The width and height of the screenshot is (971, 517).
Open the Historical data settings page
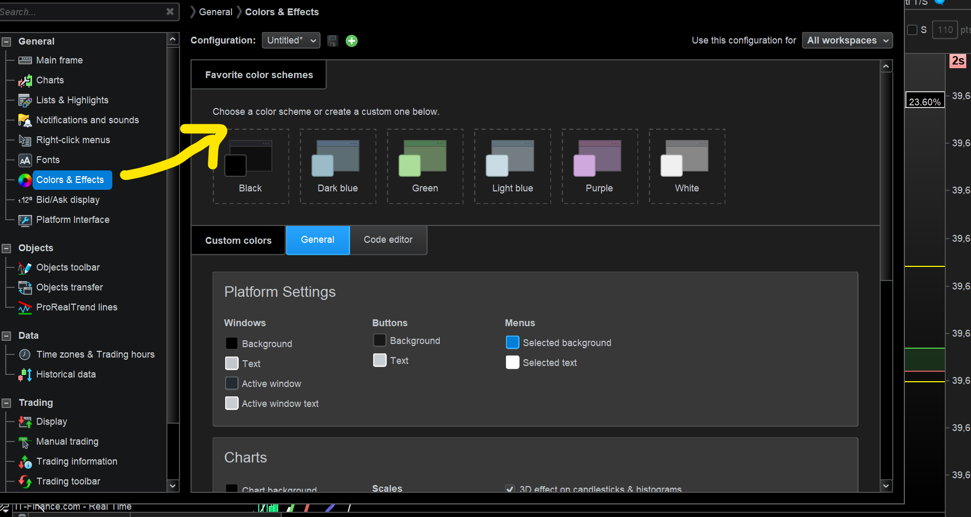point(66,374)
